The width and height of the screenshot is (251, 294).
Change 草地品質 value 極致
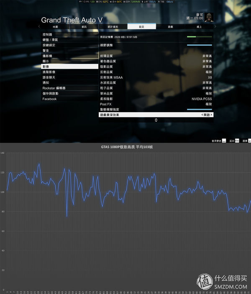pos(209,94)
